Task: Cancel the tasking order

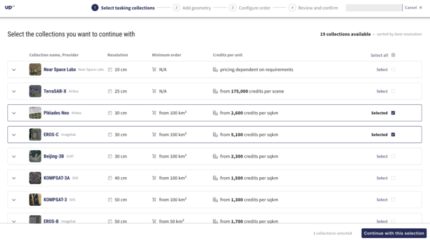Action: tap(413, 8)
